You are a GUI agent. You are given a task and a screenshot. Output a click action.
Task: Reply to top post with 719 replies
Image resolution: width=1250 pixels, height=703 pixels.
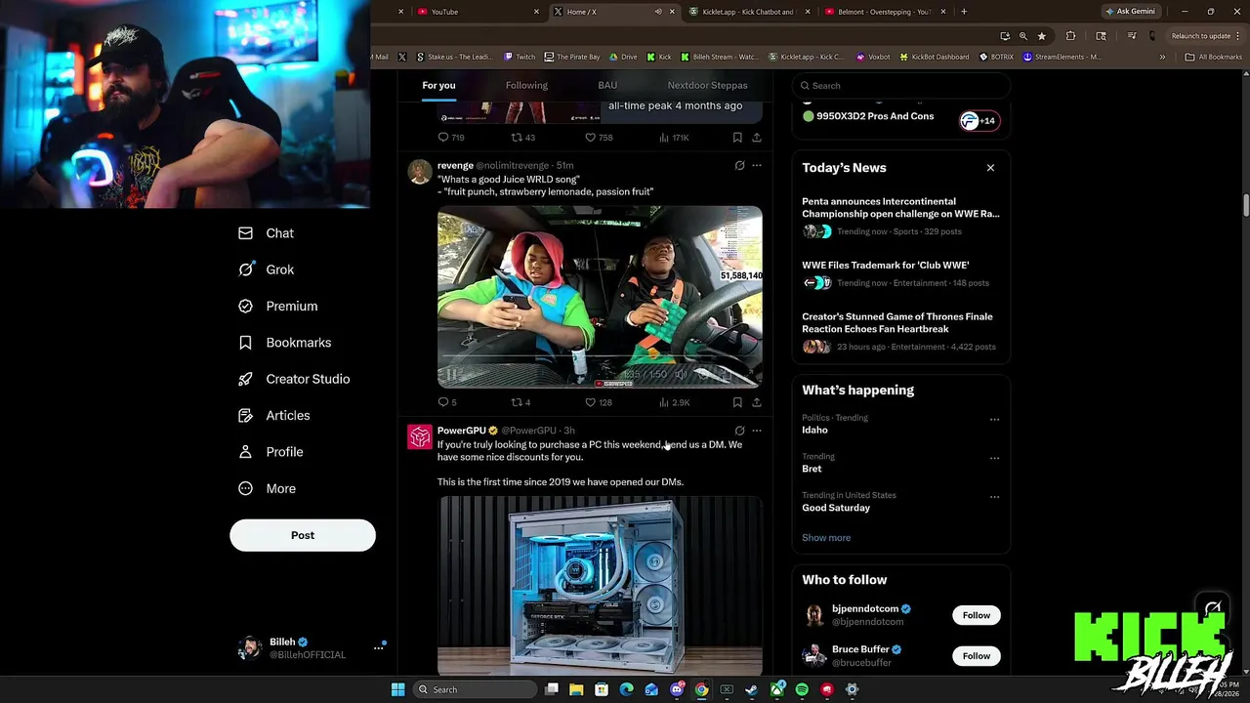[450, 138]
